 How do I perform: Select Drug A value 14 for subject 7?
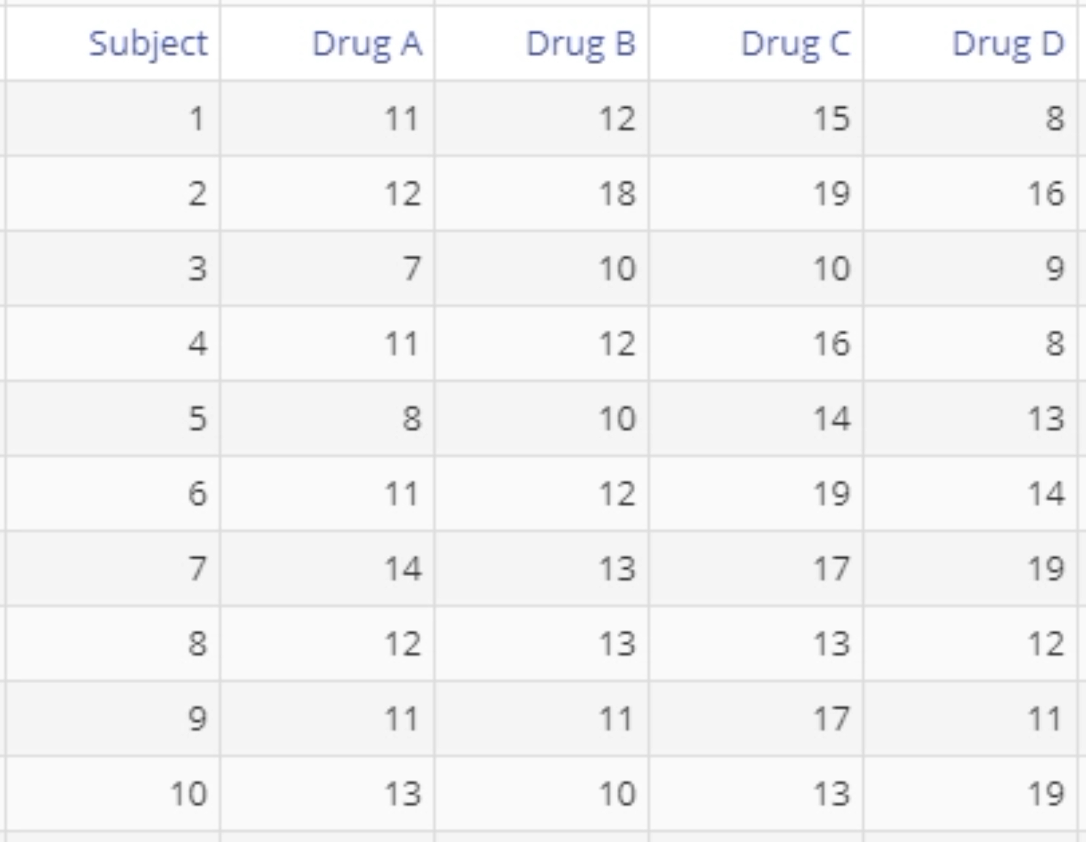pyautogui.click(x=328, y=569)
